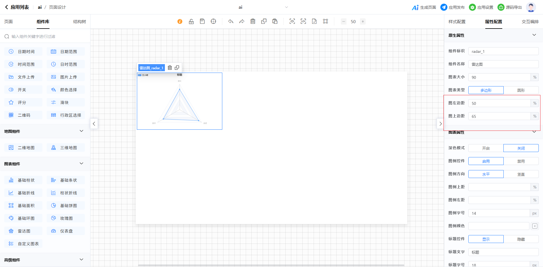
Task: Open the ai page dropdown at top
Action: click(x=286, y=7)
